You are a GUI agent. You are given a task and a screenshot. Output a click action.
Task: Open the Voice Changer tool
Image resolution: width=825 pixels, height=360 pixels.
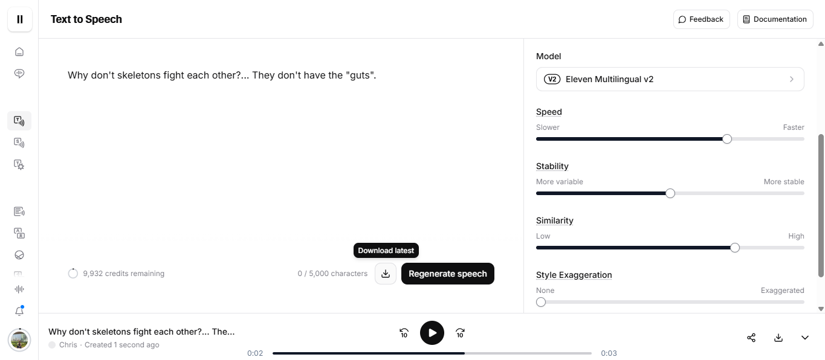19,143
